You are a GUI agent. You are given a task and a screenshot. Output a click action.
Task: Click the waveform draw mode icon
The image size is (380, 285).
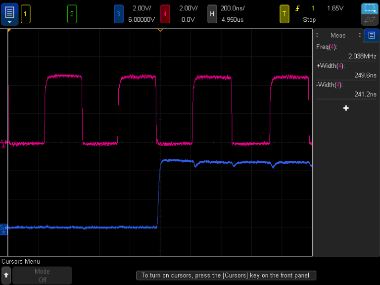(x=370, y=20)
